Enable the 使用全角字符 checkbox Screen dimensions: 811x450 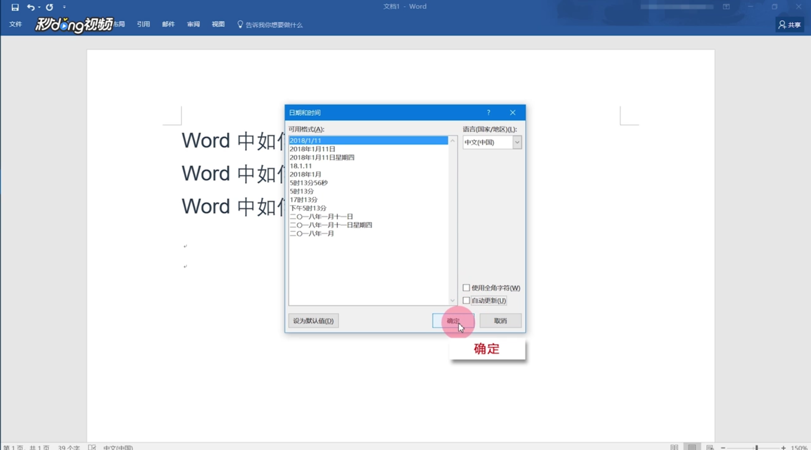(466, 287)
